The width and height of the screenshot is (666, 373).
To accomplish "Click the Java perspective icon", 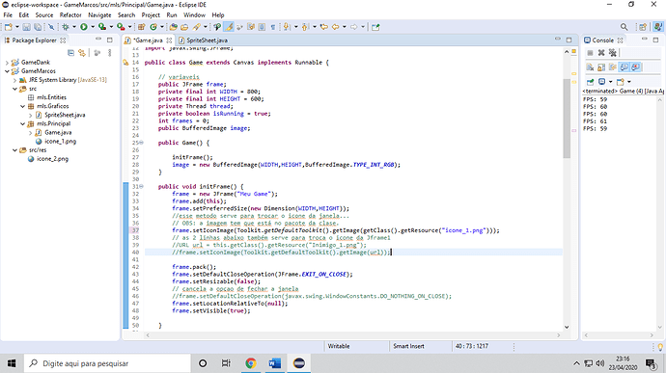I will (x=658, y=27).
